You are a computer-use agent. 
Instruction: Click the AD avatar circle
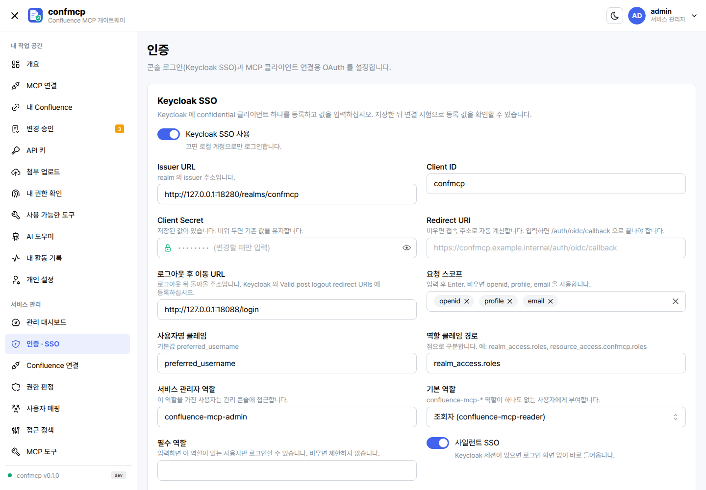tap(637, 16)
